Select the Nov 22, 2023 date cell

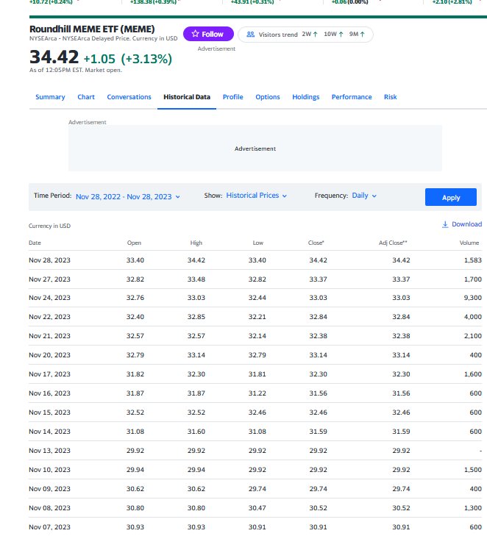[49, 317]
